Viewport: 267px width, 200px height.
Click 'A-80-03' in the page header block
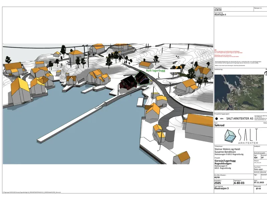tap(218, 10)
